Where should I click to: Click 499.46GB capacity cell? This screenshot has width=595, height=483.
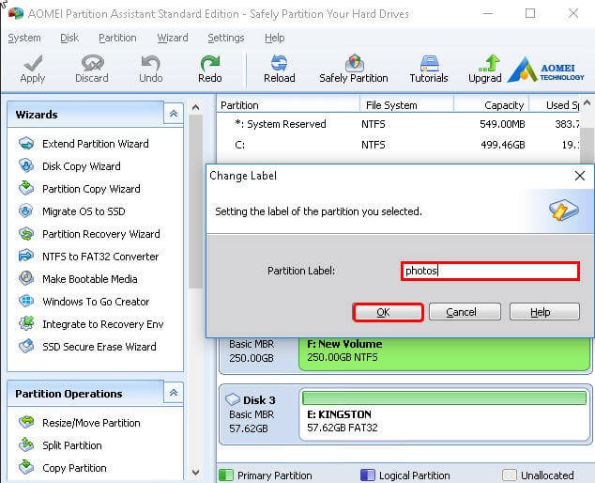click(503, 145)
